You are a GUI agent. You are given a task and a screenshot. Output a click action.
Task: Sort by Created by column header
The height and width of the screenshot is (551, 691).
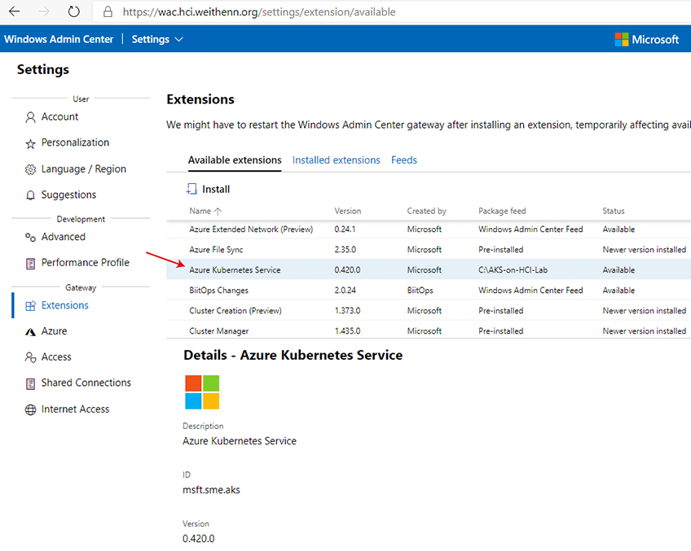[x=426, y=211]
